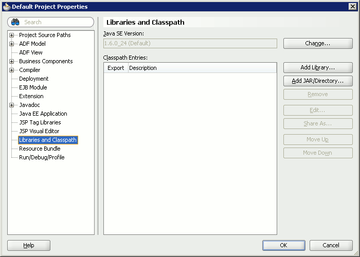Select Resource Bundle in the tree
This screenshot has height=257, width=360.
(40, 149)
